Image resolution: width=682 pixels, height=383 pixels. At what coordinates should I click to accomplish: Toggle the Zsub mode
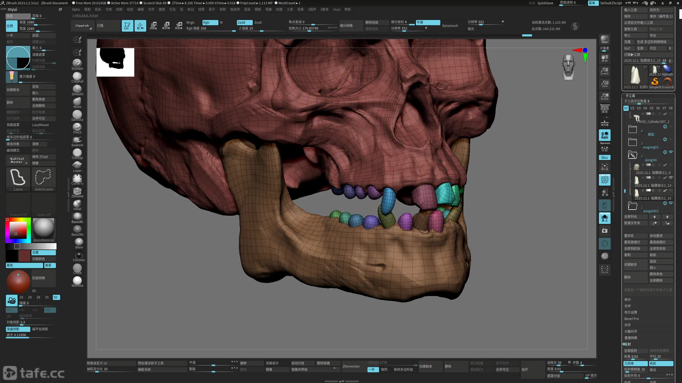258,22
